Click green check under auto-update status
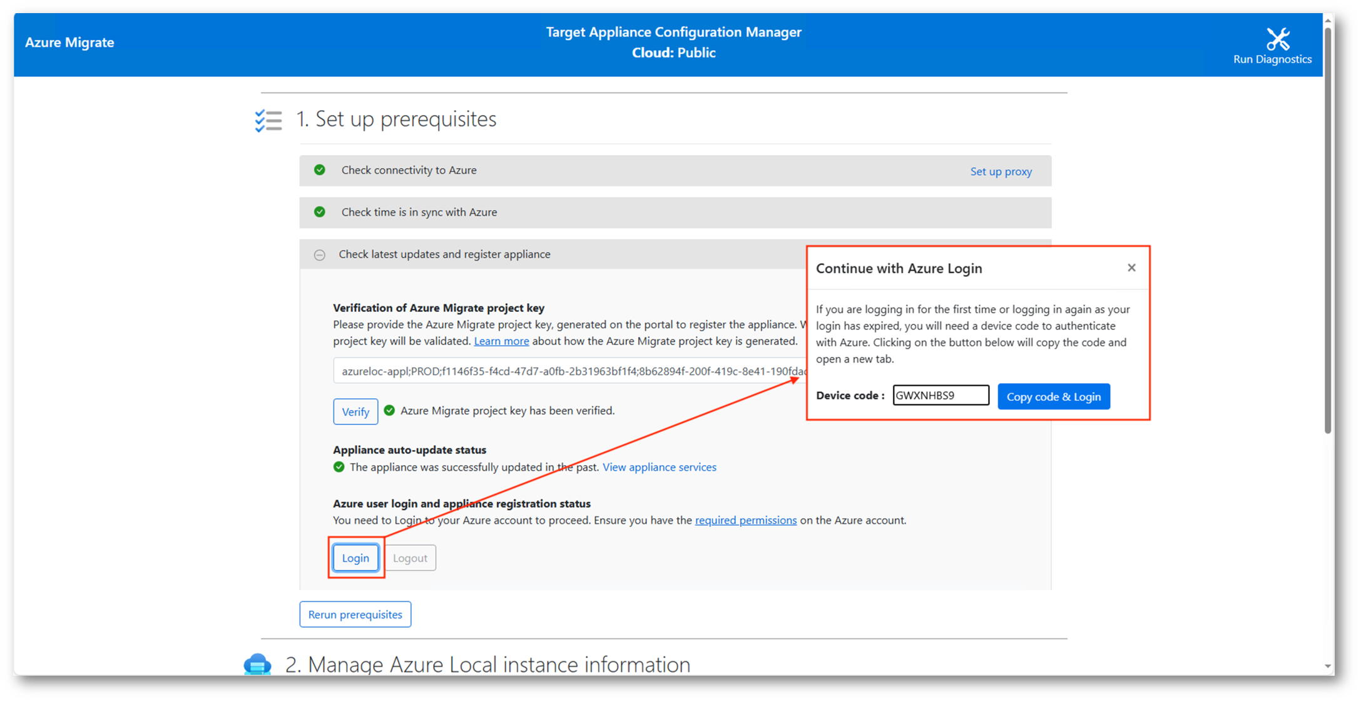The image size is (1361, 702). (x=339, y=467)
